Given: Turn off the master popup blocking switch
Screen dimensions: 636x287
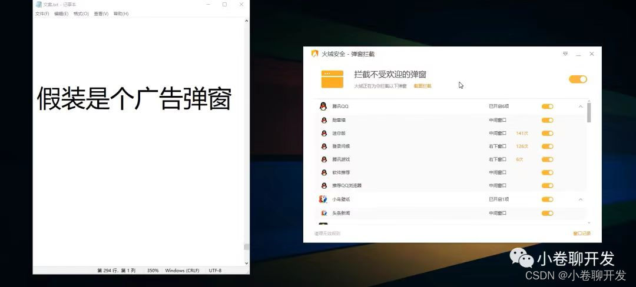Looking at the screenshot, I should (578, 79).
